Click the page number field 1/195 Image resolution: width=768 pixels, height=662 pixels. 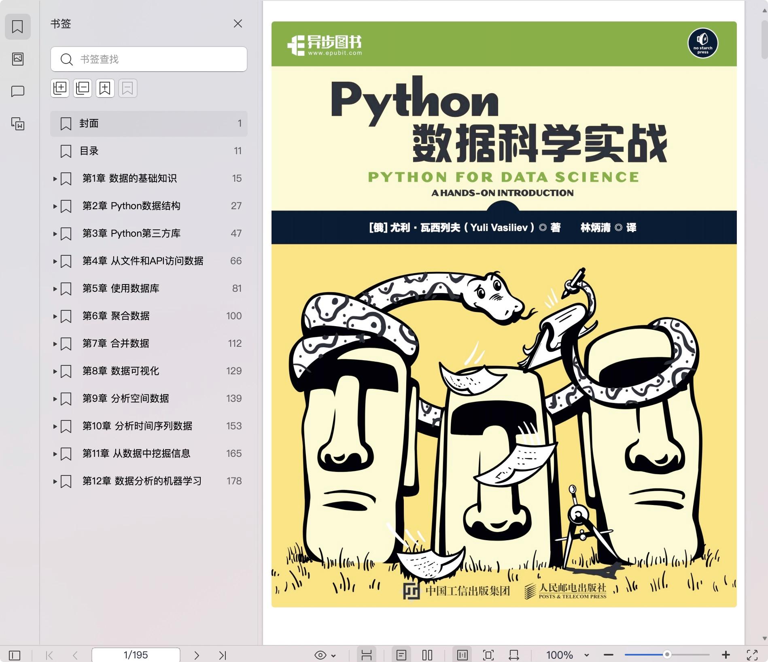[136, 655]
